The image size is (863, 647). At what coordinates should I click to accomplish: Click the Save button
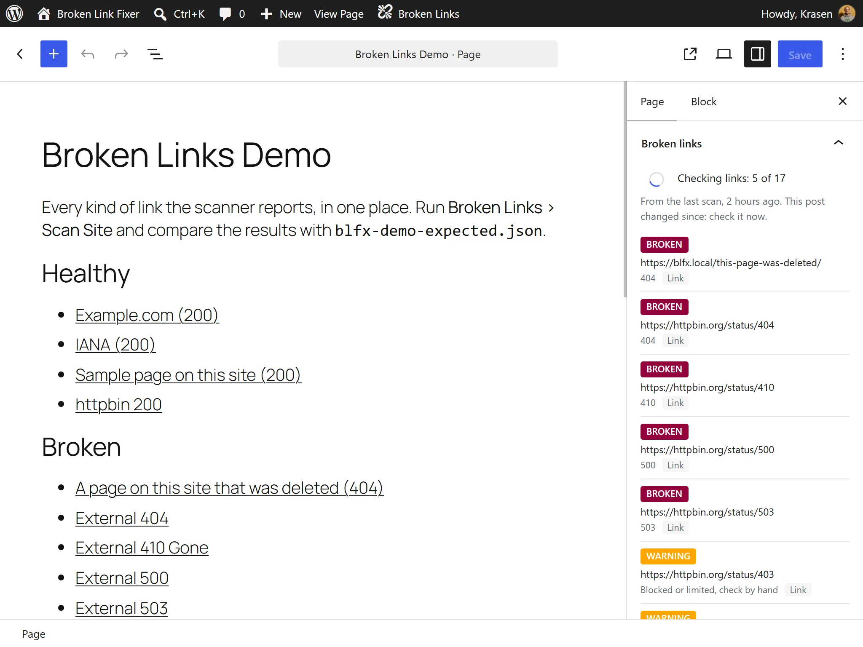[800, 54]
